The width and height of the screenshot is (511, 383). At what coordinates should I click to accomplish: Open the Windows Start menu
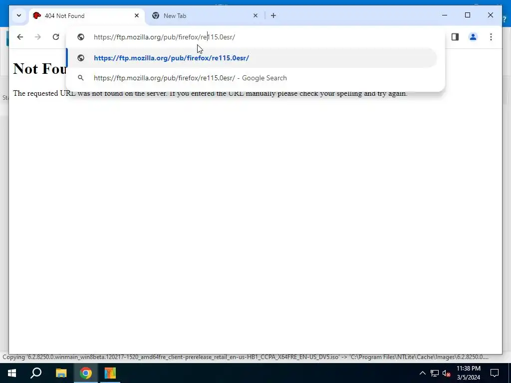12,373
